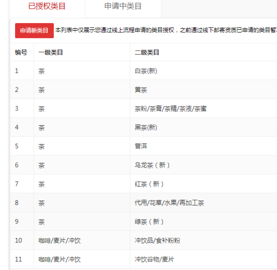Click the 代用/花草/水果/再加工茶 cell
The height and width of the screenshot is (270, 277).
click(x=169, y=203)
